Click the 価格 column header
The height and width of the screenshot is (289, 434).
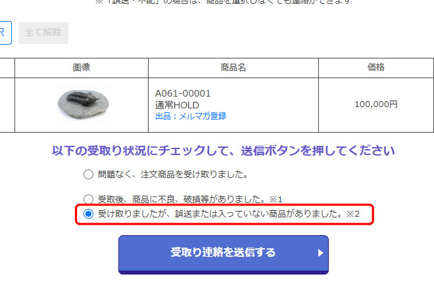point(376,67)
